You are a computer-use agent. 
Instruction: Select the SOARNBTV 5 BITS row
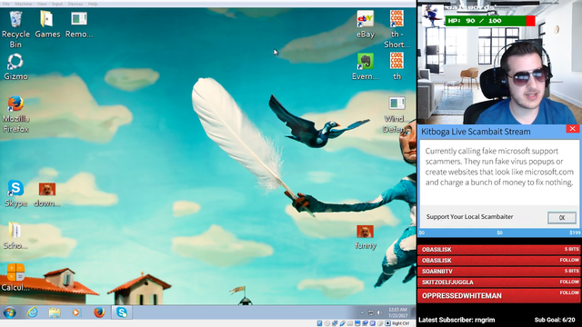pyautogui.click(x=499, y=271)
